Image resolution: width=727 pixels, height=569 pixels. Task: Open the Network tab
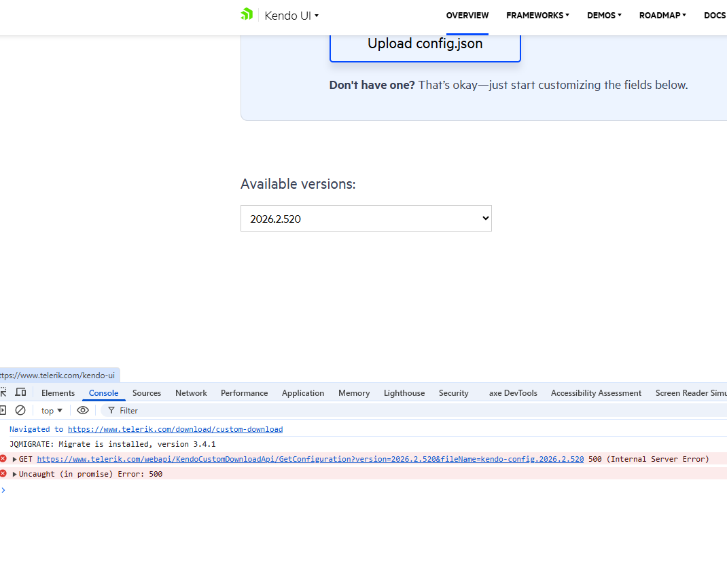click(191, 393)
